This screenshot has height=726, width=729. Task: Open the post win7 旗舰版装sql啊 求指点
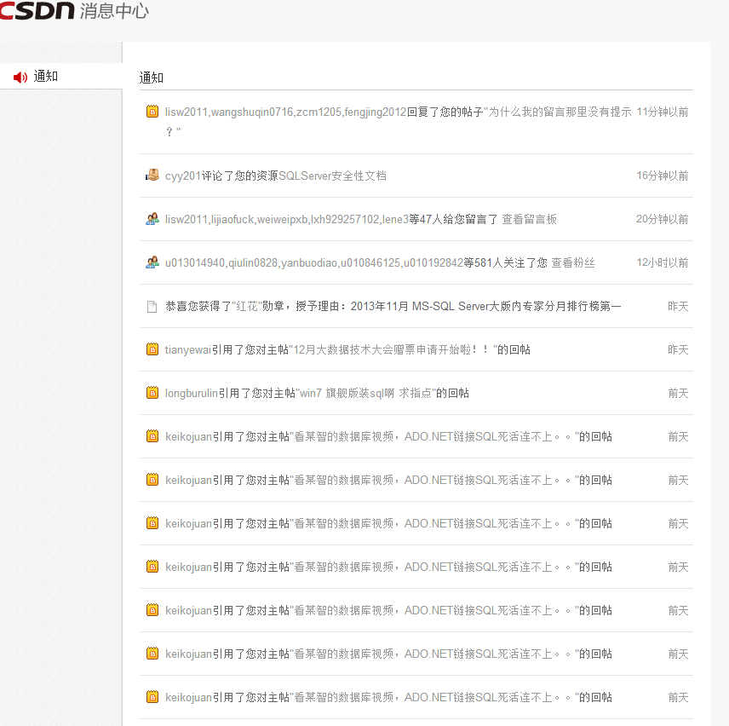[365, 394]
